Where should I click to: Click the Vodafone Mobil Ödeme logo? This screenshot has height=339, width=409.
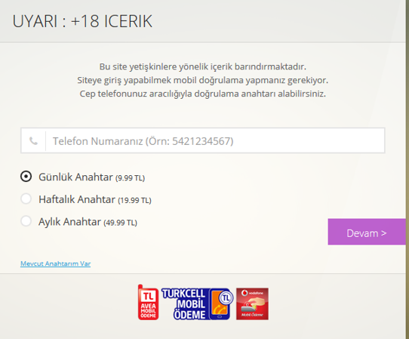coord(252,304)
